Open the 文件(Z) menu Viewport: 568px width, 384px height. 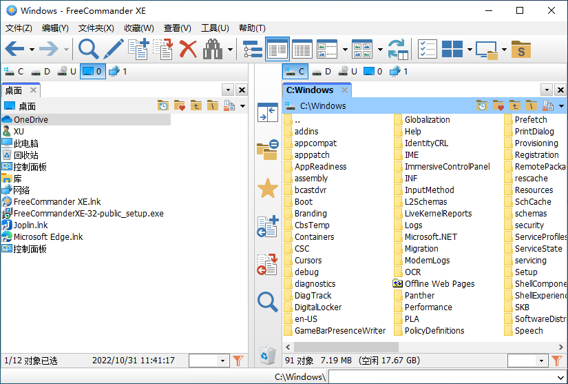[19, 28]
